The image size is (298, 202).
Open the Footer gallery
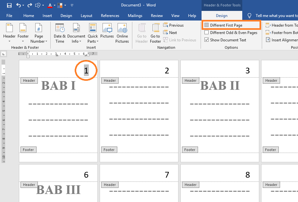point(23,33)
